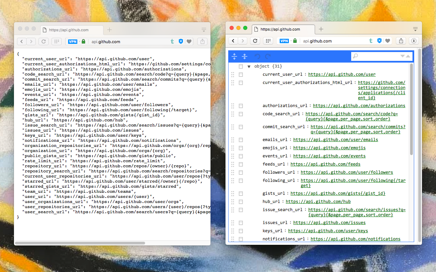
Task: Click the find-next down arrow beside search
Action: [403, 56]
